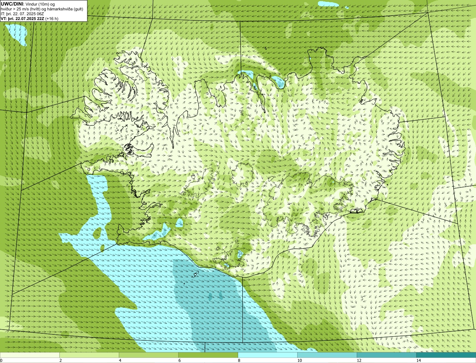
Task: Click the 12–14 teal legend swatch
Action: [x=387, y=355]
